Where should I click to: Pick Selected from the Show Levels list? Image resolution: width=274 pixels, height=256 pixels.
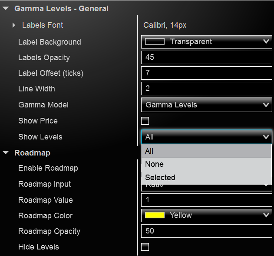click(x=206, y=178)
